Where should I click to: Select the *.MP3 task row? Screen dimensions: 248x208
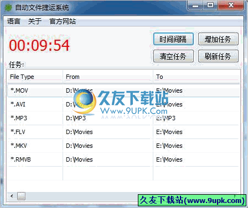[x=123, y=118]
